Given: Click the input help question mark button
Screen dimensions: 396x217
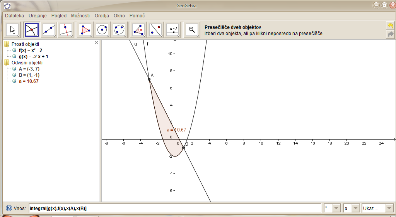Looking at the screenshot, I should coord(9,209).
